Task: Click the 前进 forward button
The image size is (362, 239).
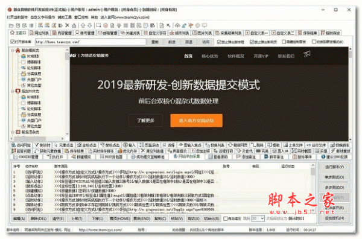Action: point(172,42)
